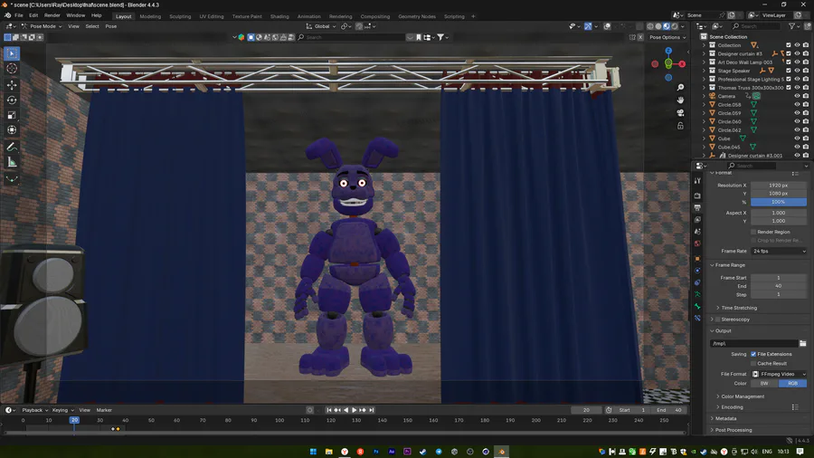The width and height of the screenshot is (814, 458).
Task: Expand the Designer curtain #3 collection
Action: [704, 53]
